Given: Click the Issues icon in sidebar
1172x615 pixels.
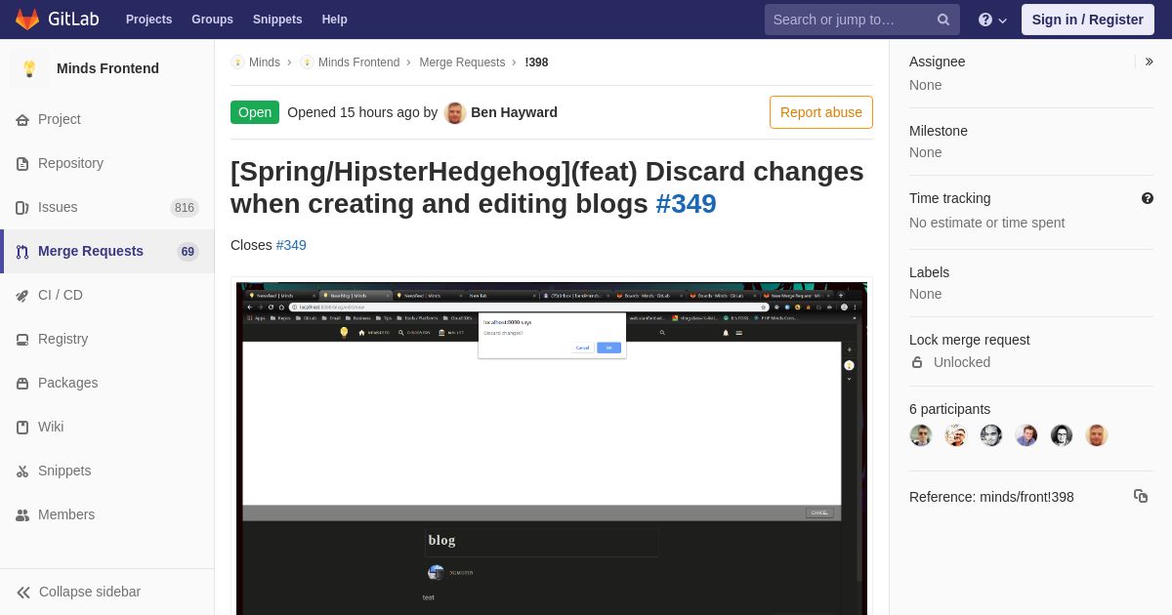Looking at the screenshot, I should coord(22,207).
